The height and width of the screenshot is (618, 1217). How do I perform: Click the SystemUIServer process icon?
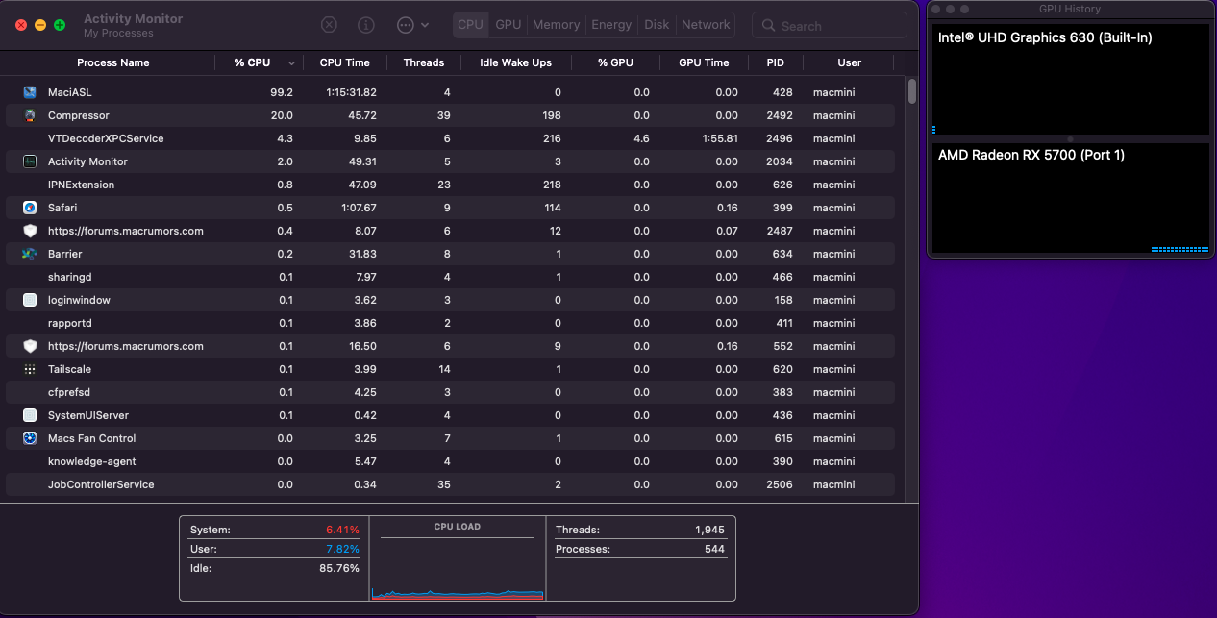point(30,415)
